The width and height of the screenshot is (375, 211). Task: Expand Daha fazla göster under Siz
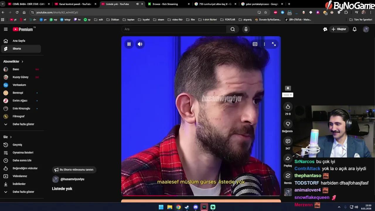tap(21, 192)
